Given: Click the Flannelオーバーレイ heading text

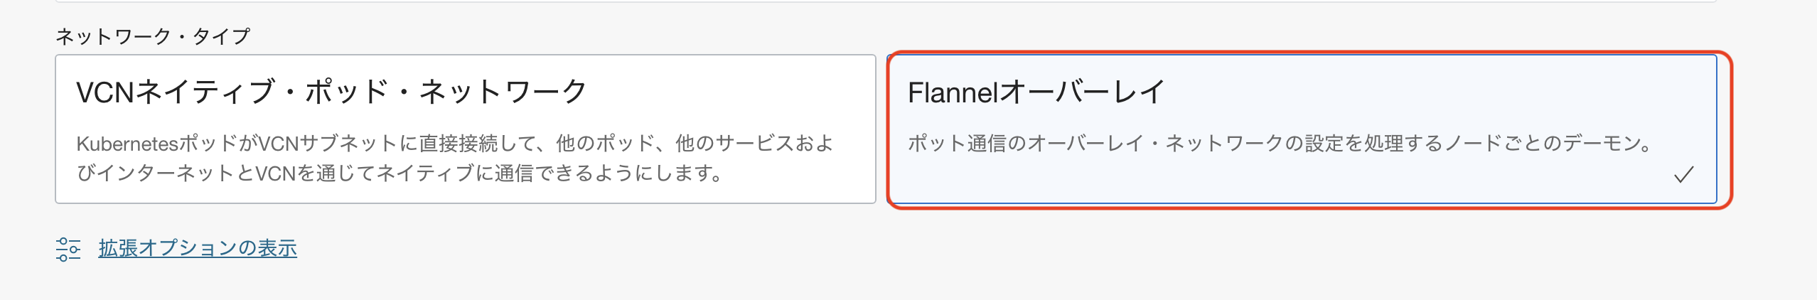Looking at the screenshot, I should [1036, 92].
